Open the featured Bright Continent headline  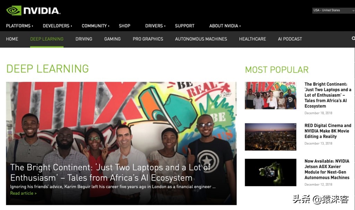[x=111, y=173]
